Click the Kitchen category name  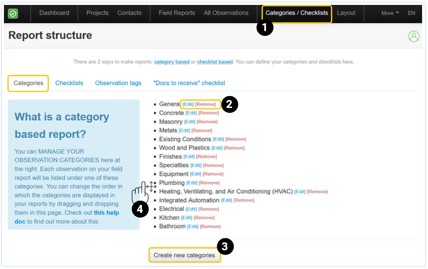[x=169, y=218]
